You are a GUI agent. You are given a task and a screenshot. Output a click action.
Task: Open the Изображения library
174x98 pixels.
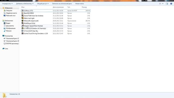click(11, 28)
